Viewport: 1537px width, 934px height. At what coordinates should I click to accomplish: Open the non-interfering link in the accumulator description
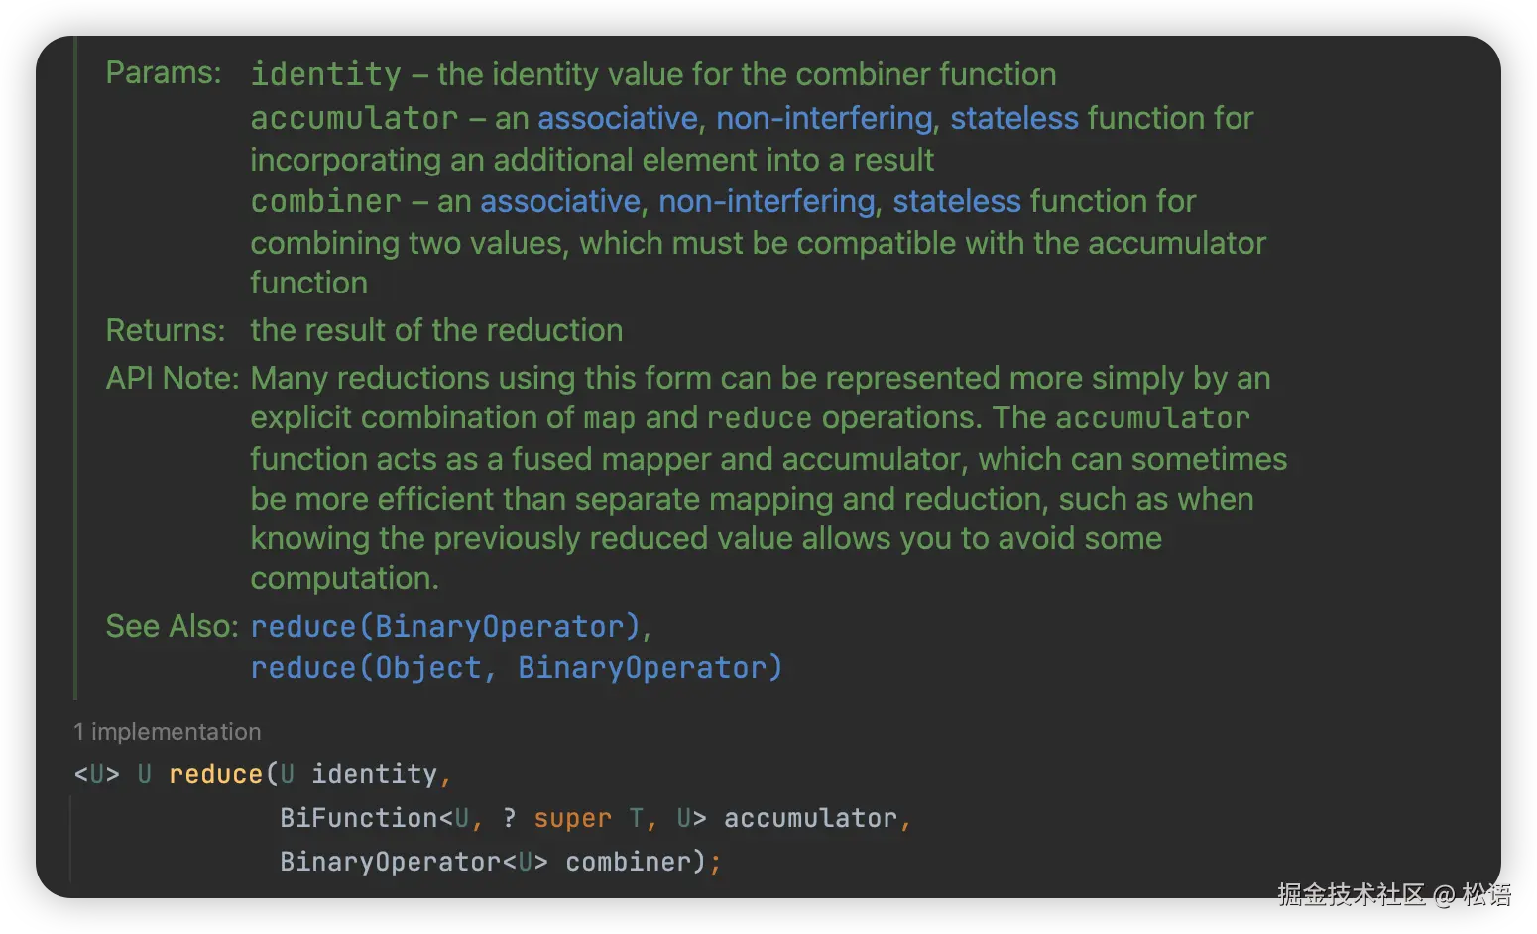tap(824, 118)
